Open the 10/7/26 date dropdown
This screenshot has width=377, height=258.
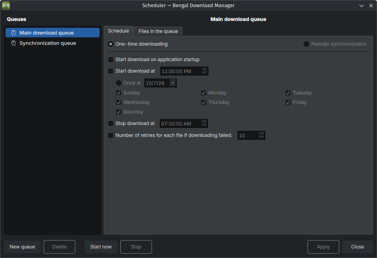[173, 83]
